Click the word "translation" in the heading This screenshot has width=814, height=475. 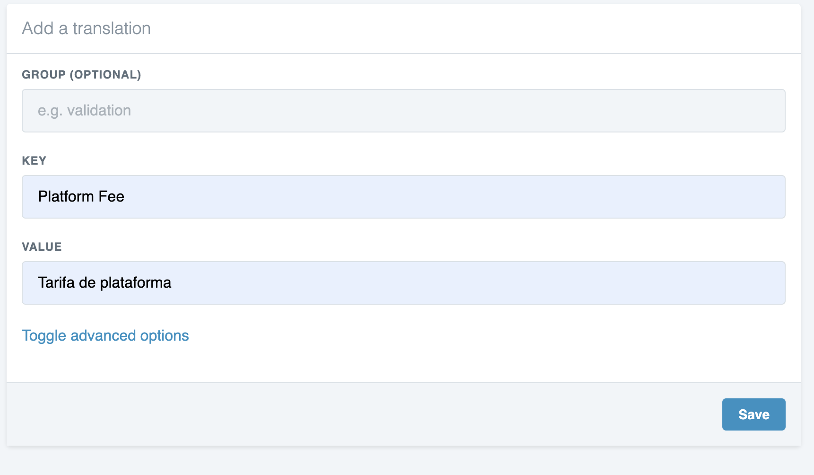(112, 28)
